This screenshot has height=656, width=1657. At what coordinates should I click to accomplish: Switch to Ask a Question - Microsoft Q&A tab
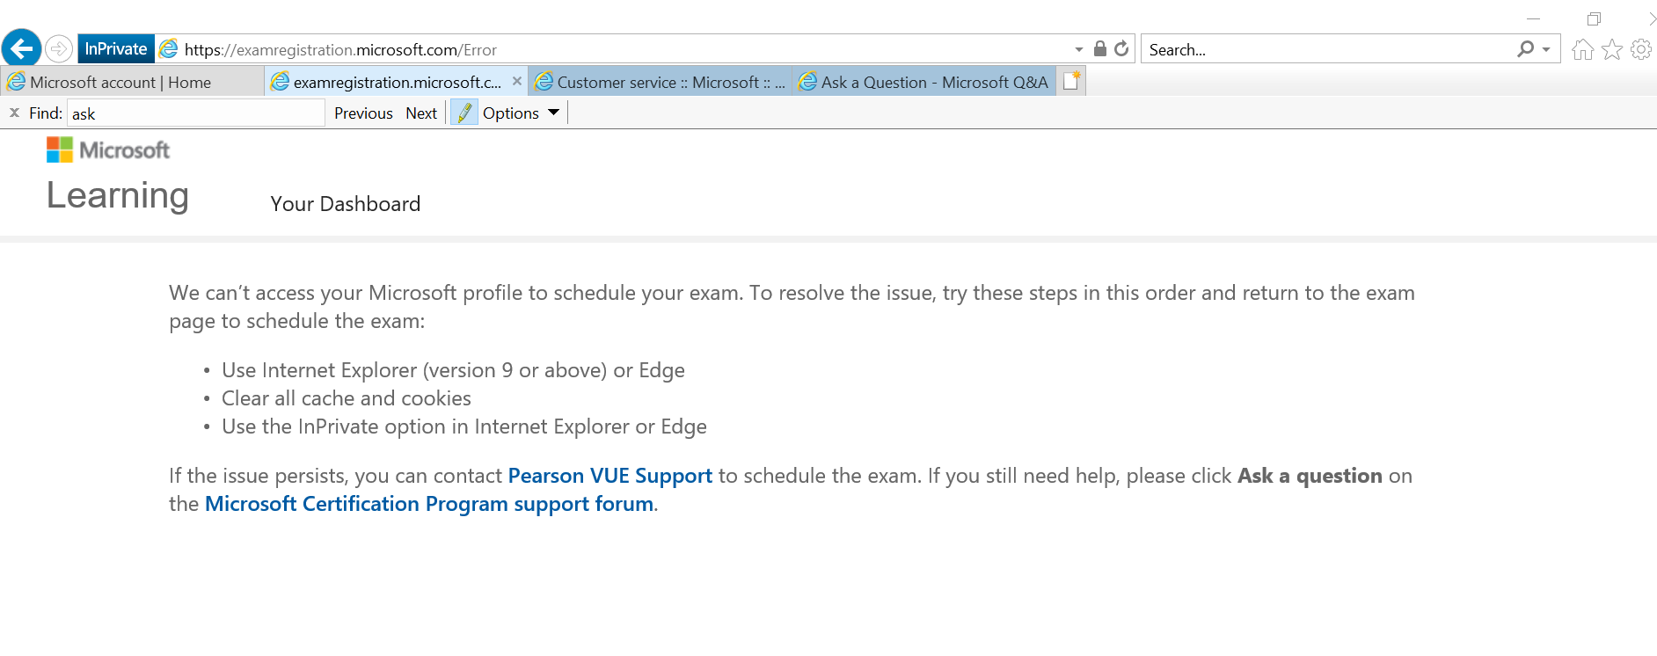[923, 82]
